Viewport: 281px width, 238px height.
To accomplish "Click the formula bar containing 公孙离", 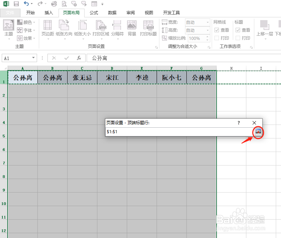I will [x=184, y=58].
